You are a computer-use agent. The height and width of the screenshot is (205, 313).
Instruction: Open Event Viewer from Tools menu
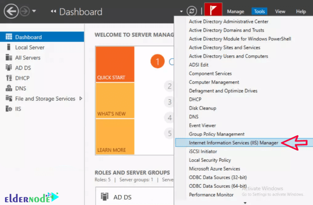pyautogui.click(x=202, y=126)
